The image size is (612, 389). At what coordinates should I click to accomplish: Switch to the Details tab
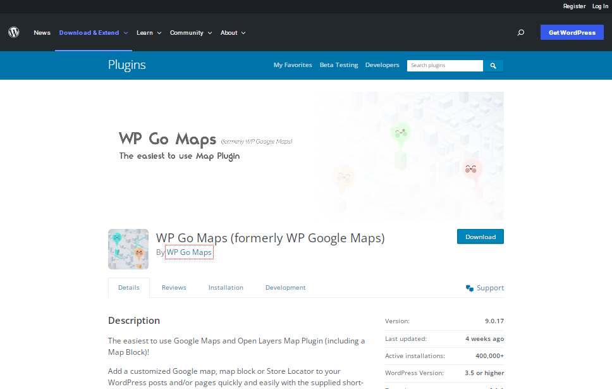pos(129,288)
